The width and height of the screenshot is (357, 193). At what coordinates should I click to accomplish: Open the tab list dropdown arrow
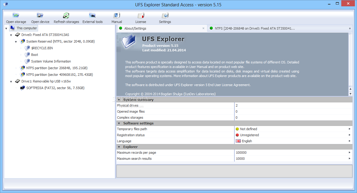tap(350, 28)
